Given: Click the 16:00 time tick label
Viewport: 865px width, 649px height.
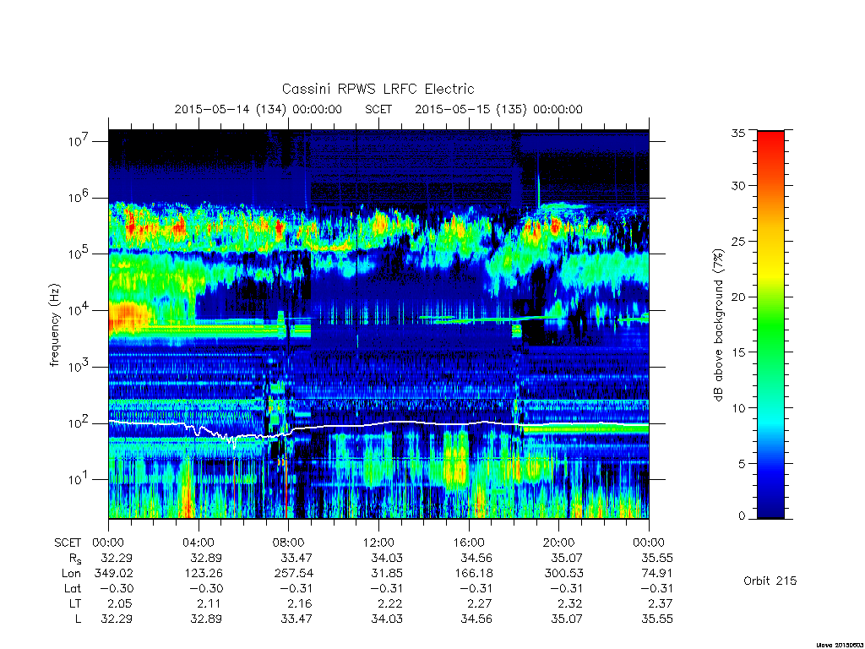Looking at the screenshot, I should click(468, 543).
